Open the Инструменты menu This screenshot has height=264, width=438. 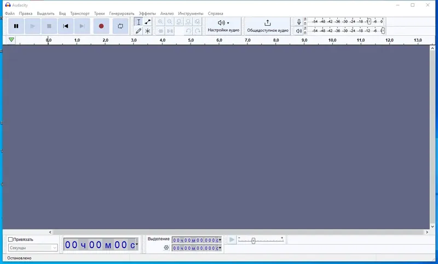pyautogui.click(x=191, y=13)
